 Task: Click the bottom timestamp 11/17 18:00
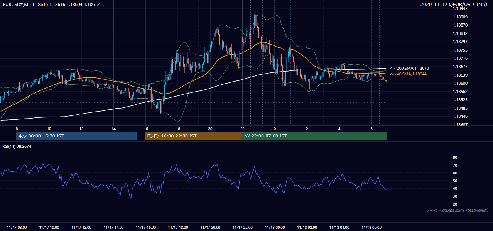point(178,228)
